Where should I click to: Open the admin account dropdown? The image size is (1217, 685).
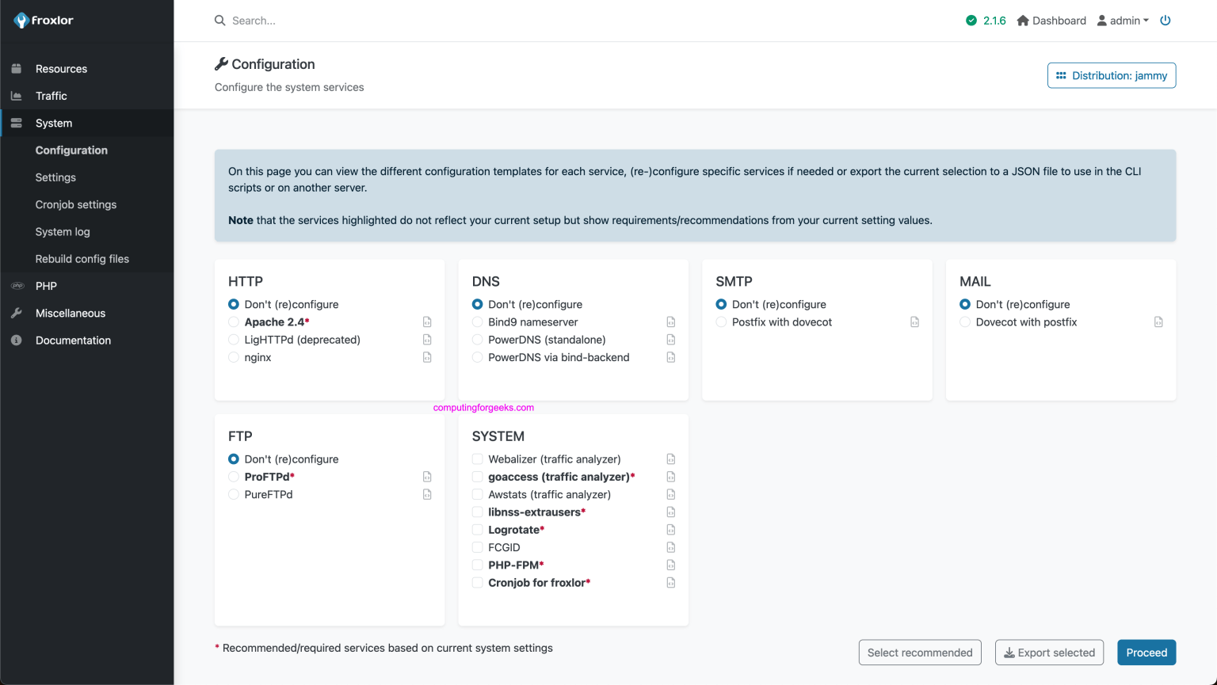pyautogui.click(x=1123, y=20)
